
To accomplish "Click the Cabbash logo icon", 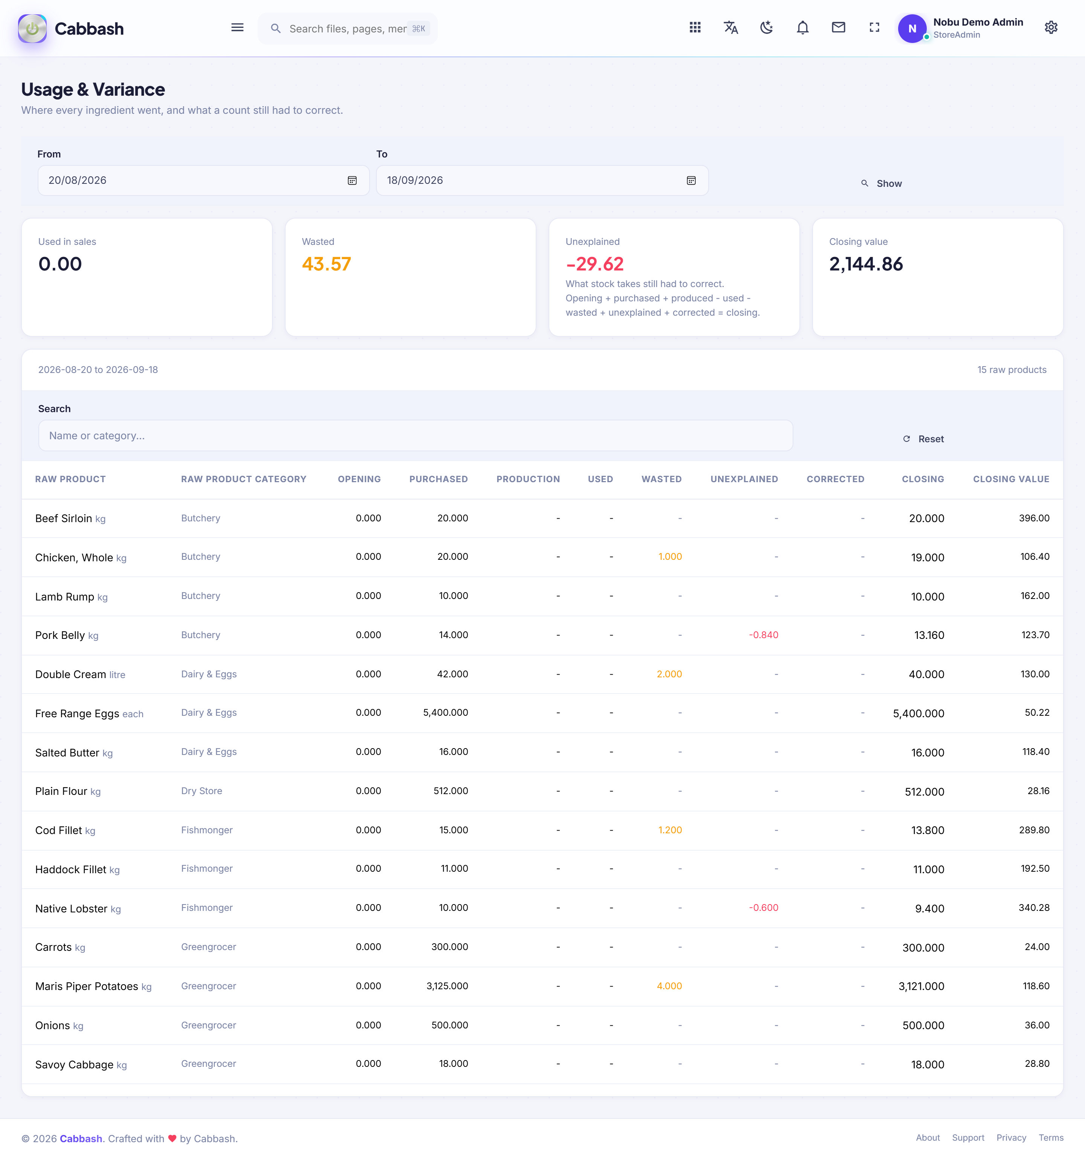I will tap(32, 29).
